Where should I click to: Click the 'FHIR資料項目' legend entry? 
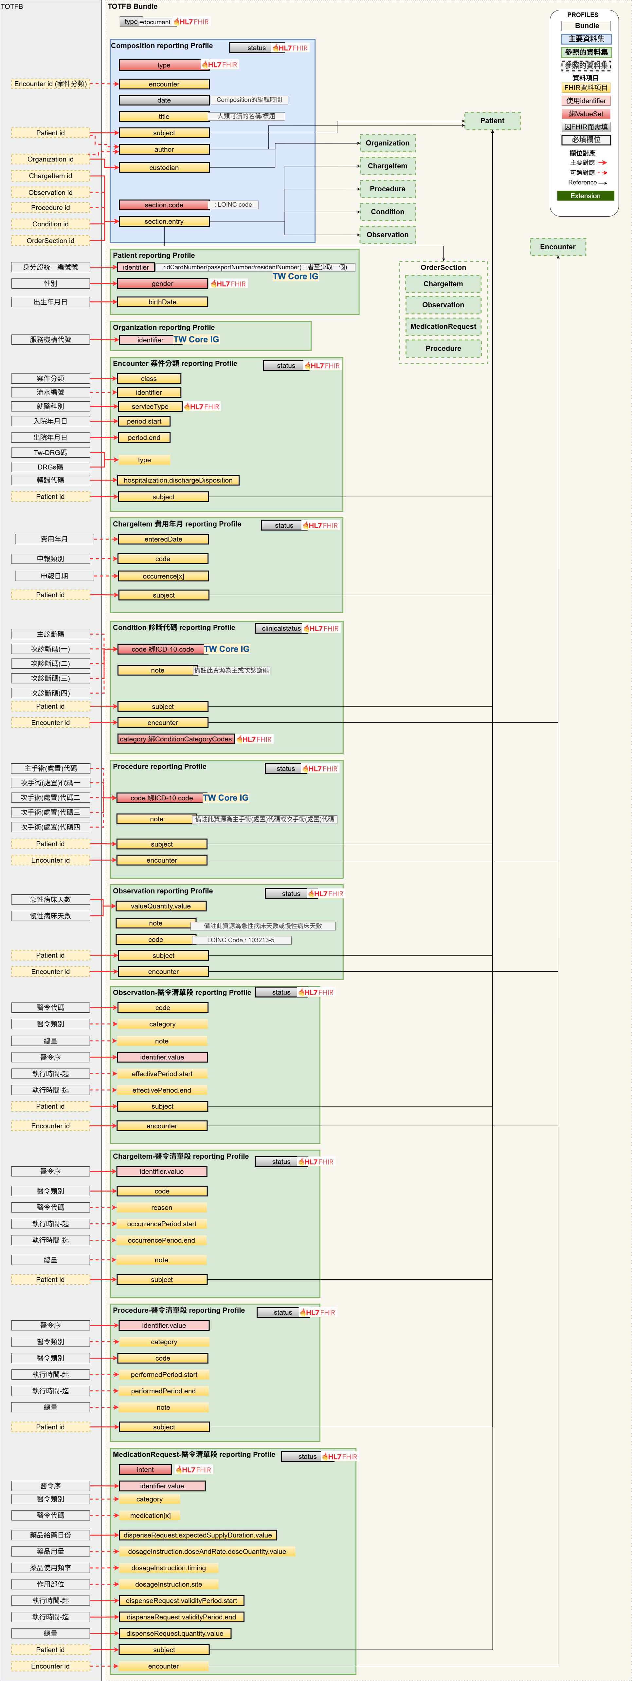click(587, 87)
